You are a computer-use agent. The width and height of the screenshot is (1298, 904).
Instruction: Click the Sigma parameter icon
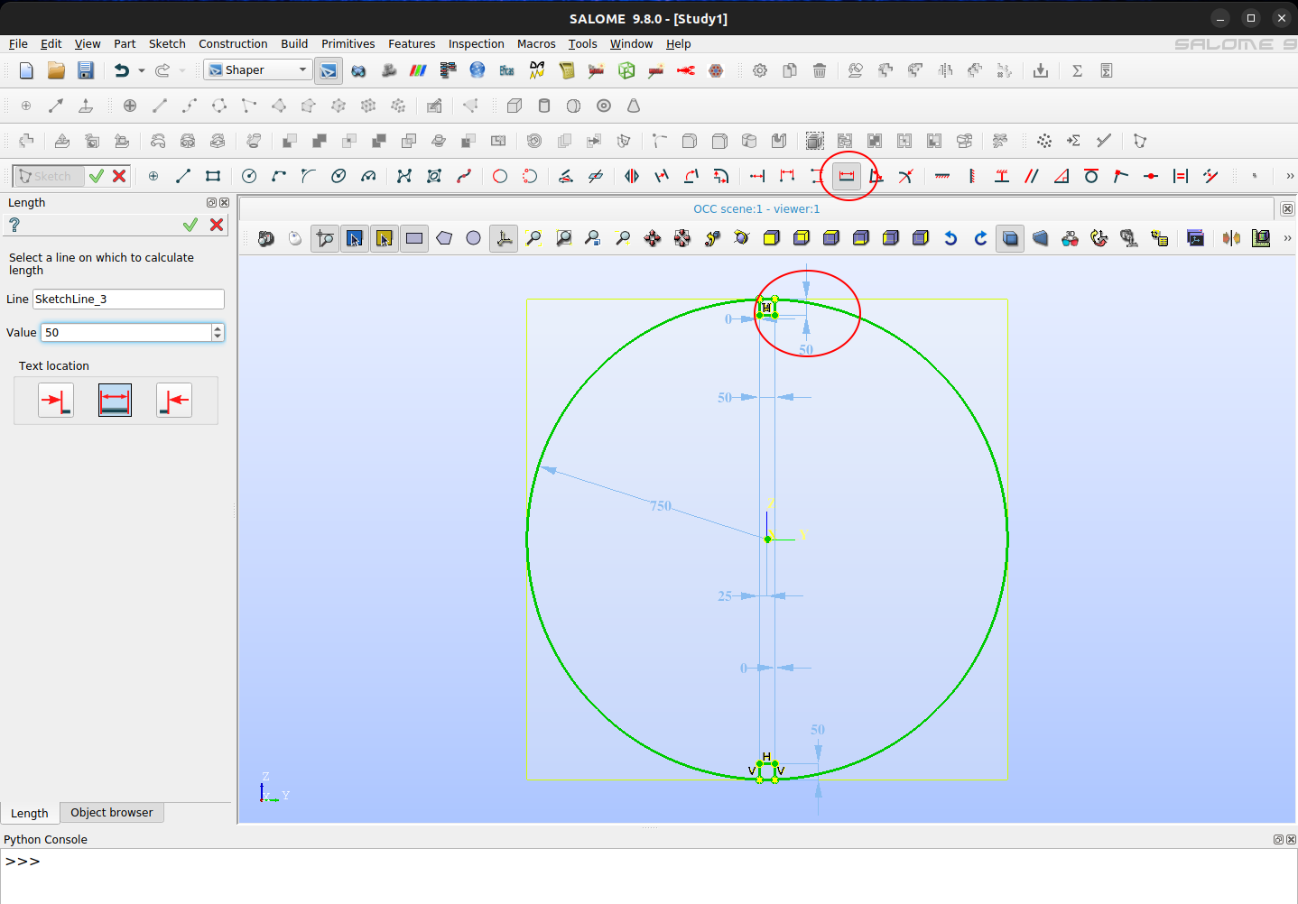coord(1077,70)
